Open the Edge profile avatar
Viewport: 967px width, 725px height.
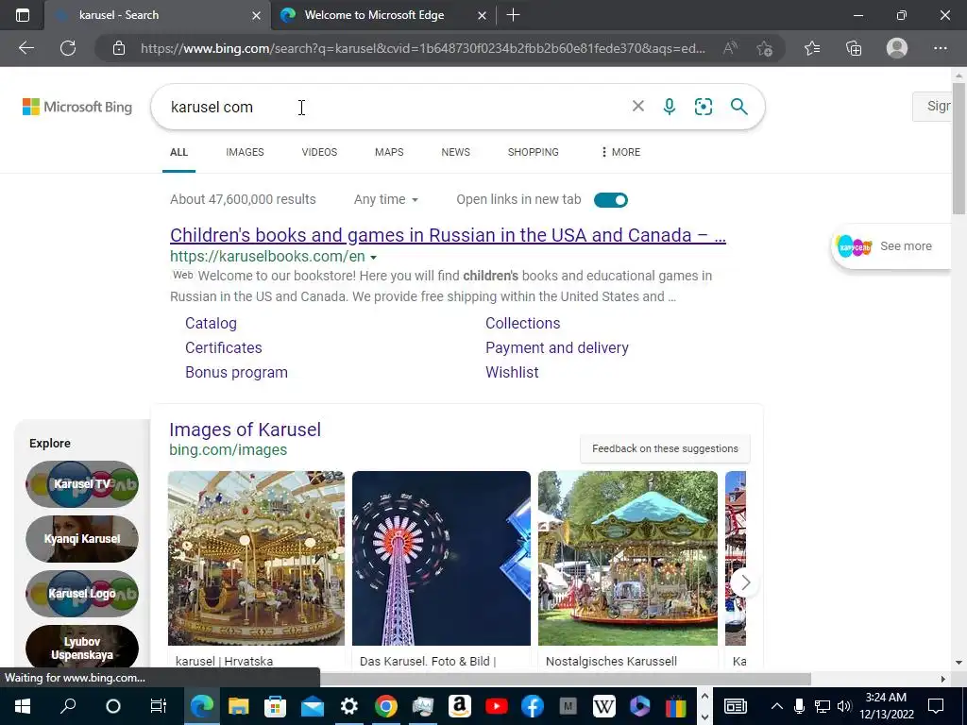point(897,48)
